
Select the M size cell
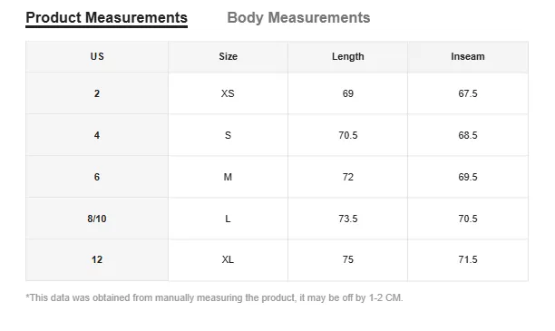click(228, 177)
